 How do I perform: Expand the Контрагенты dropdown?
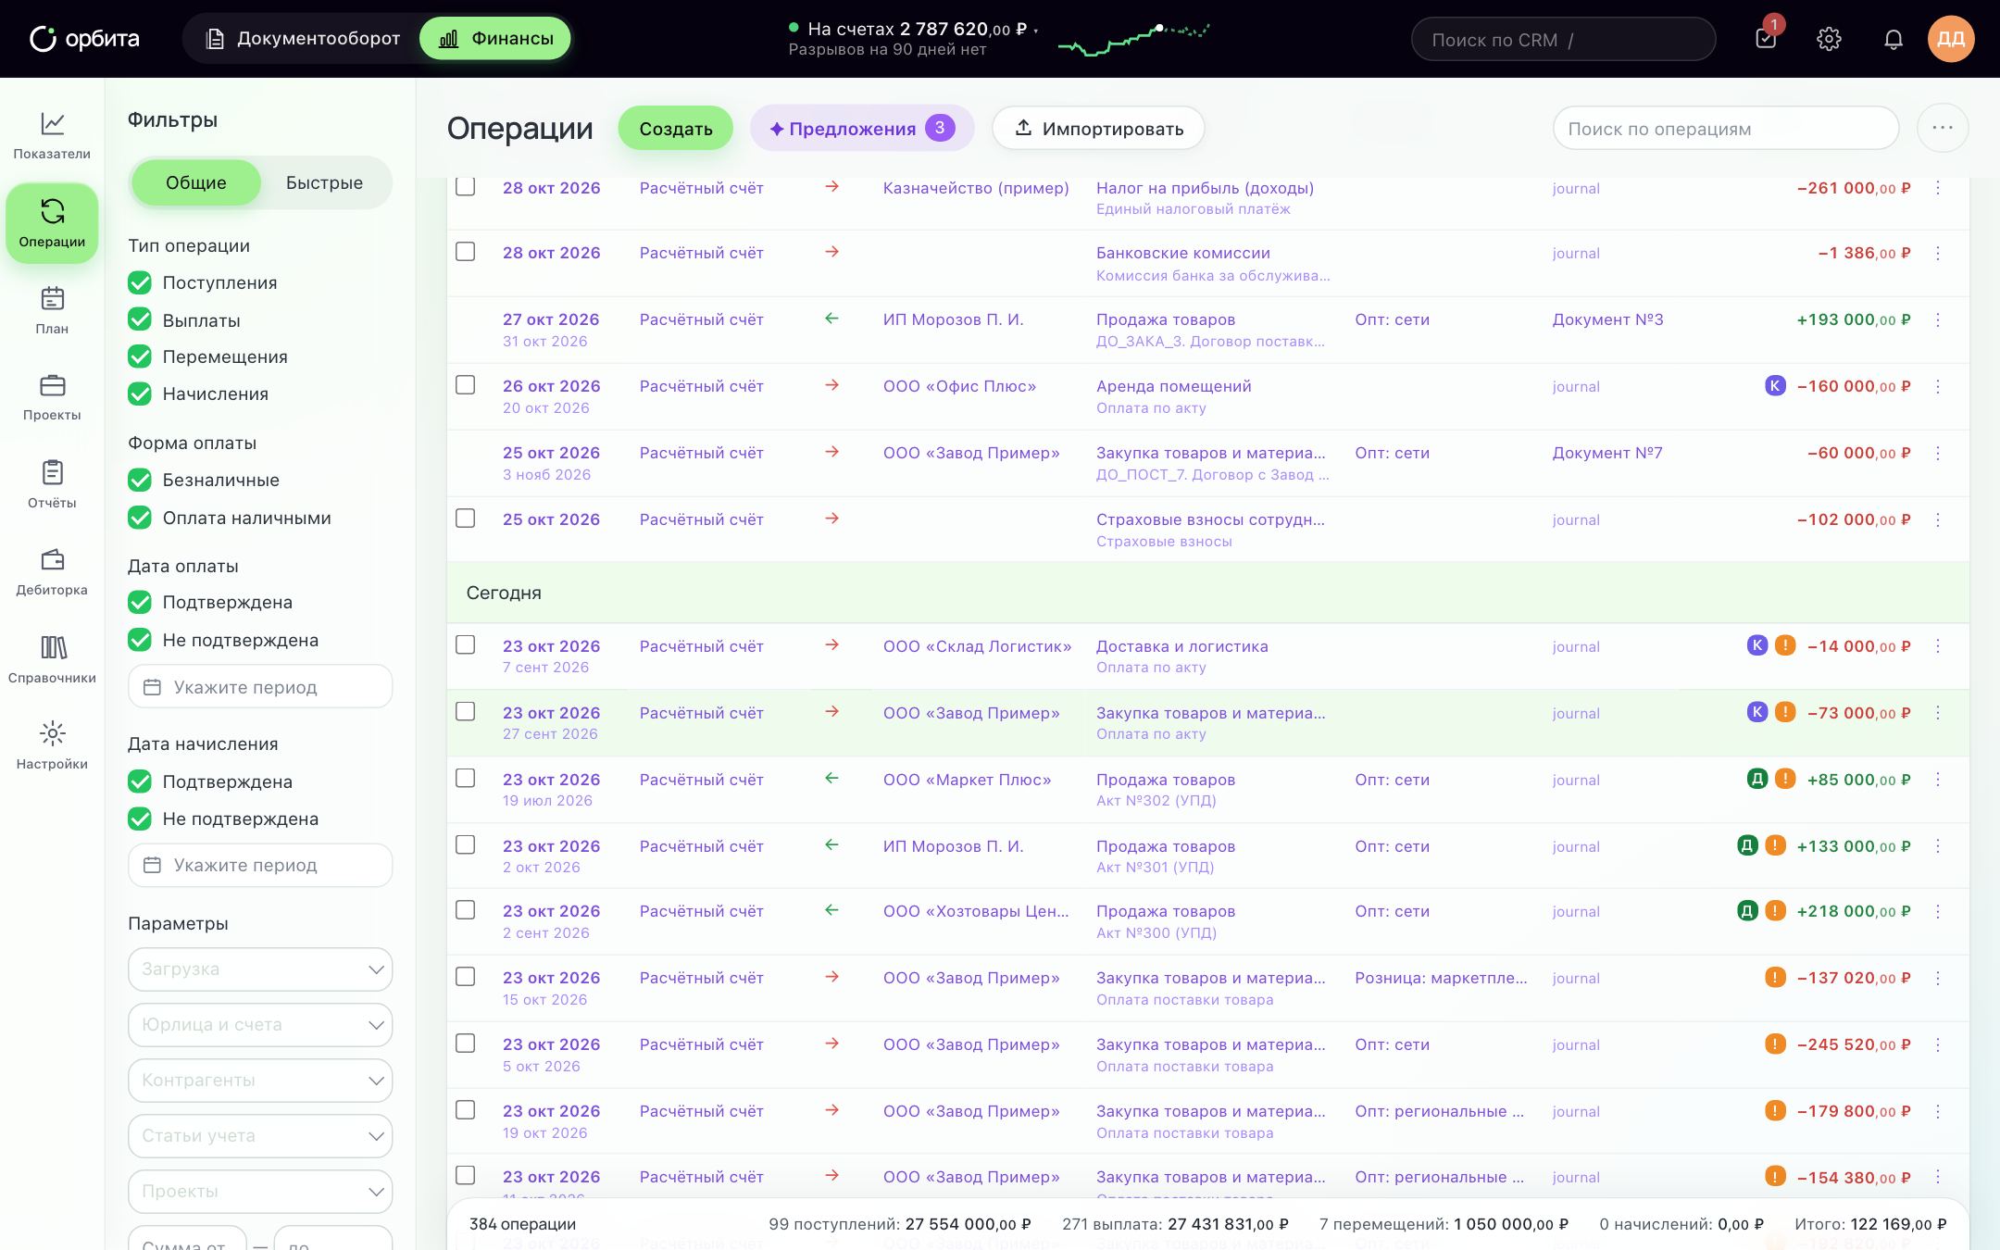click(x=260, y=1080)
